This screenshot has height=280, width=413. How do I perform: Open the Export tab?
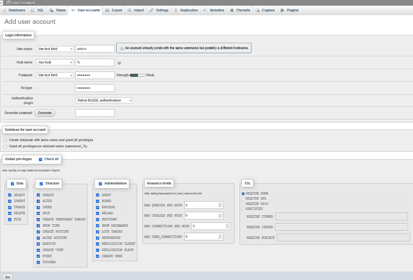[114, 10]
